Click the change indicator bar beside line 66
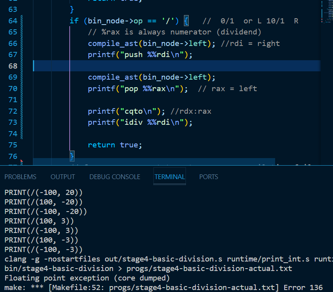Viewport: 333px width, 292px height. pyautogui.click(x=21, y=43)
